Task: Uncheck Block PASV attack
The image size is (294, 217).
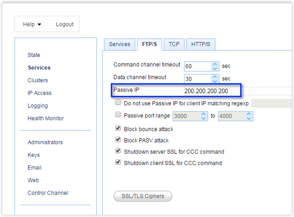Action: point(118,140)
